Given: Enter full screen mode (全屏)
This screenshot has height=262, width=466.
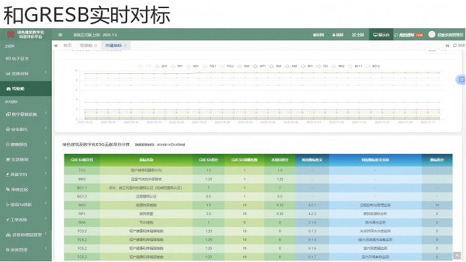Looking at the screenshot, I should tap(358, 35).
